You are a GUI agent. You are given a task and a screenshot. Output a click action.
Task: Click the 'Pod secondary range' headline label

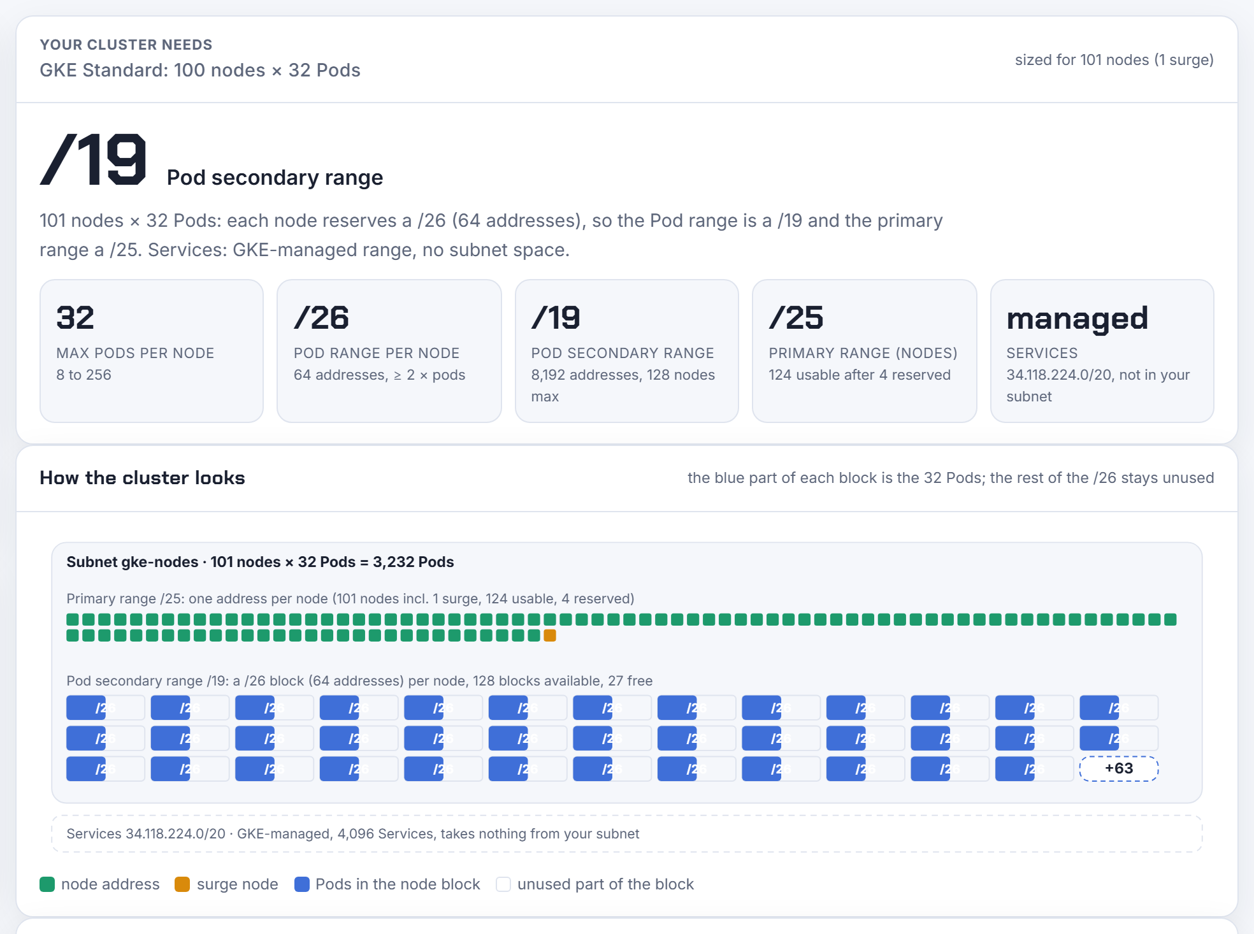coord(275,178)
